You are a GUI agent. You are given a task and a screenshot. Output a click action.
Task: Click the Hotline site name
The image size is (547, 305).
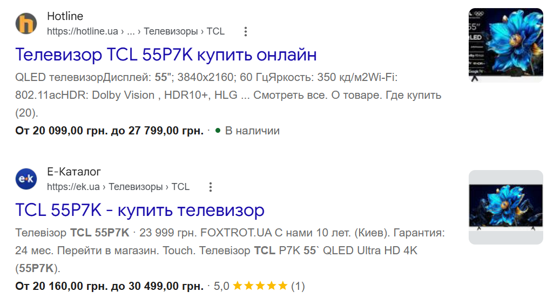[x=65, y=16]
